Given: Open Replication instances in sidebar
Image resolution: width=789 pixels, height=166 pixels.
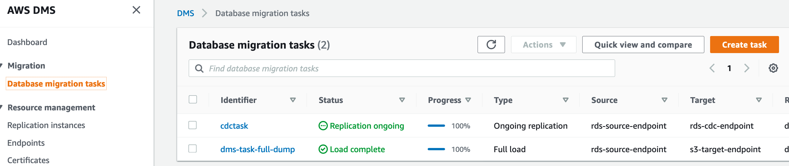Looking at the screenshot, I should coord(46,125).
